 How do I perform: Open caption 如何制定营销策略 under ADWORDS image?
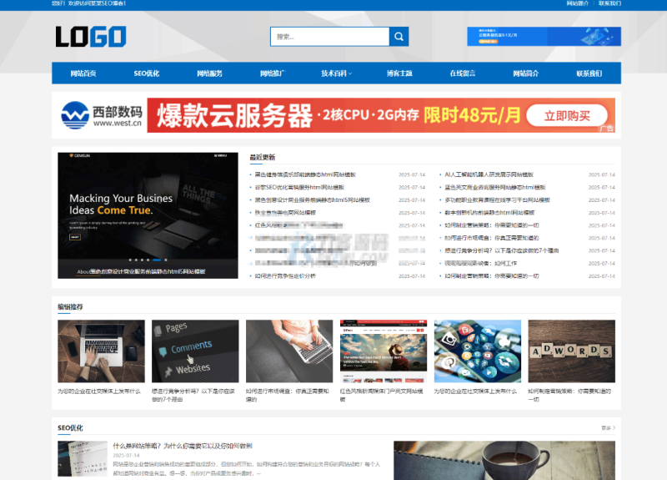click(x=569, y=395)
